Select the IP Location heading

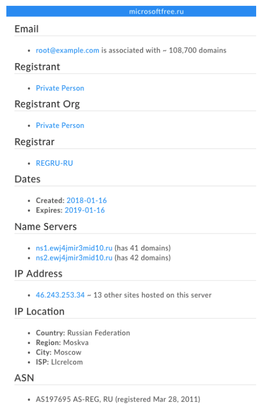click(x=39, y=311)
